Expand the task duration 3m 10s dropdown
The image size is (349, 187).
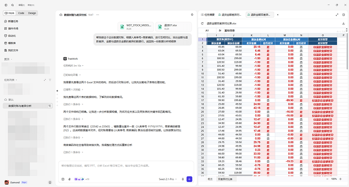click(73, 66)
